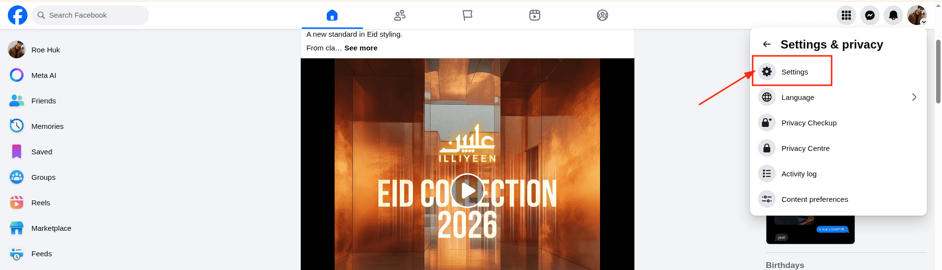
Task: Open Marketplace in left sidebar
Action: 51,228
